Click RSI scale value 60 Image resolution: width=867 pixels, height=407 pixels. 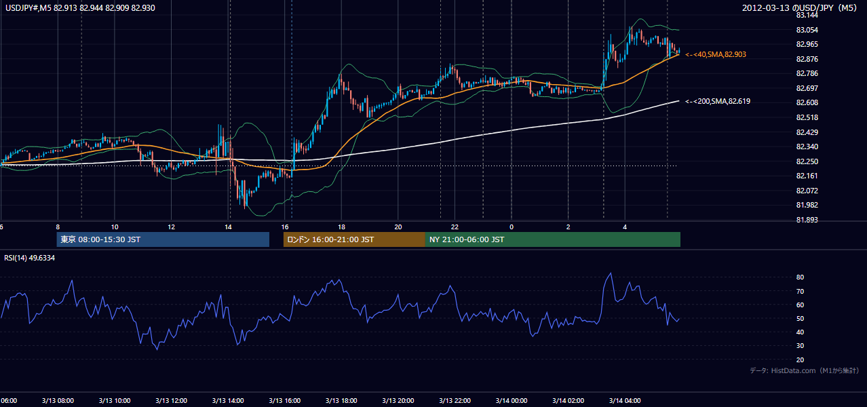[x=800, y=305]
